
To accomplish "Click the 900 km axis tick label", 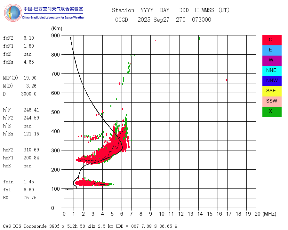I will (55, 35).
